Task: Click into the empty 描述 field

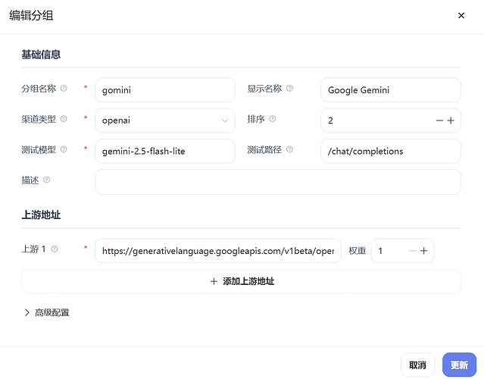Action: point(278,182)
